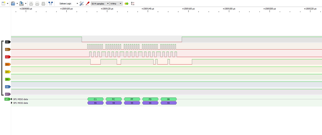The image size is (322, 135).
Task: Click the MOSI 55 annotation below C1
Action: 95,103
